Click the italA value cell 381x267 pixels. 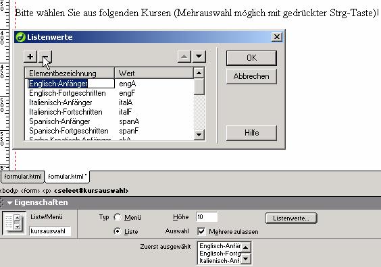(x=126, y=102)
